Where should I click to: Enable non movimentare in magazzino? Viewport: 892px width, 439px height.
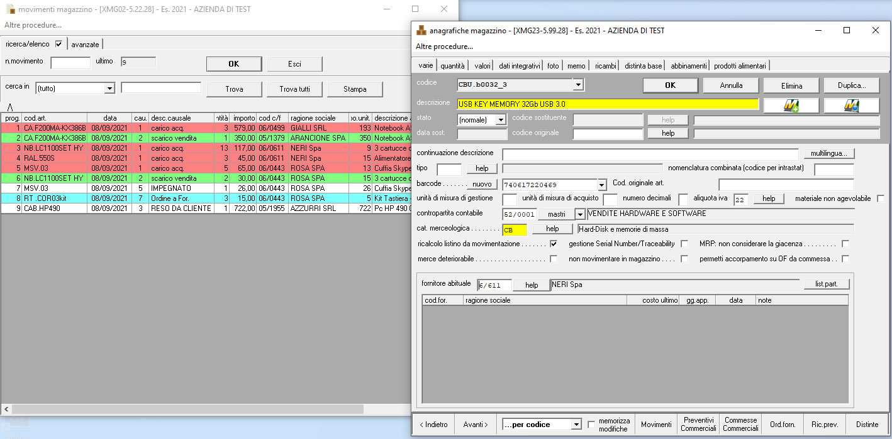tap(684, 259)
